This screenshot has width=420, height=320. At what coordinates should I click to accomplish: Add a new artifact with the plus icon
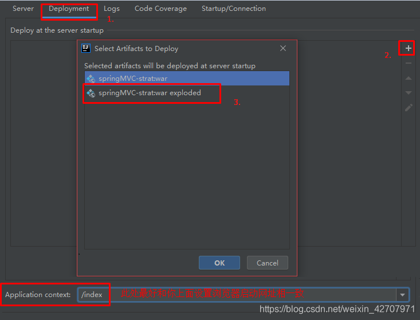pyautogui.click(x=408, y=48)
